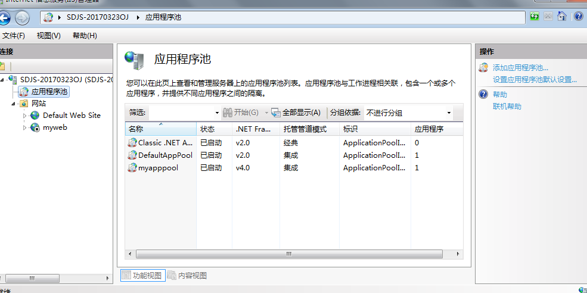Open the 分组依据 grouping dropdown
Viewport: 587px width, 293px height.
coord(449,113)
